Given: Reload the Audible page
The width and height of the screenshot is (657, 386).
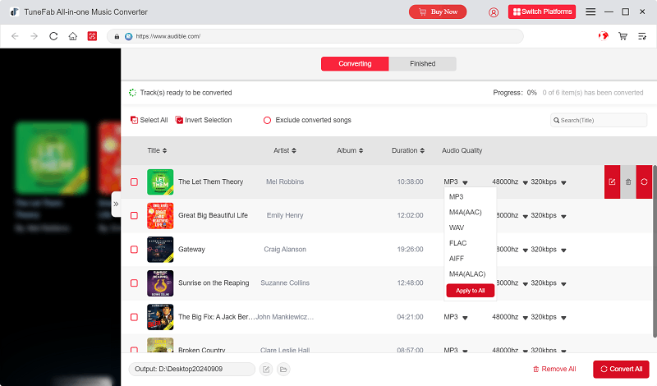Looking at the screenshot, I should (x=53, y=36).
